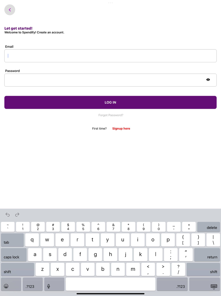This screenshot has height=296, width=221.
Task: Click inside the Email input field
Action: click(x=110, y=55)
